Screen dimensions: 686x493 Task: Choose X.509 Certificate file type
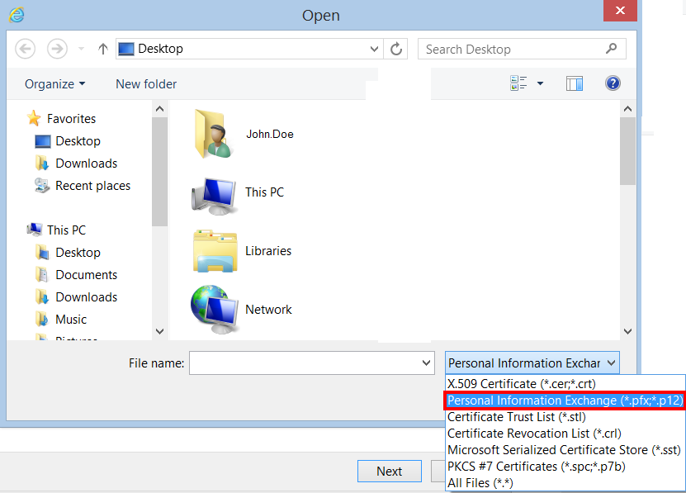[x=521, y=384]
